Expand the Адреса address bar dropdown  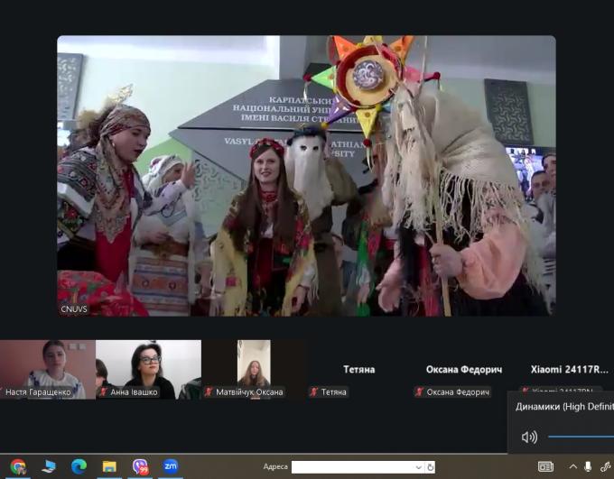[x=419, y=467]
